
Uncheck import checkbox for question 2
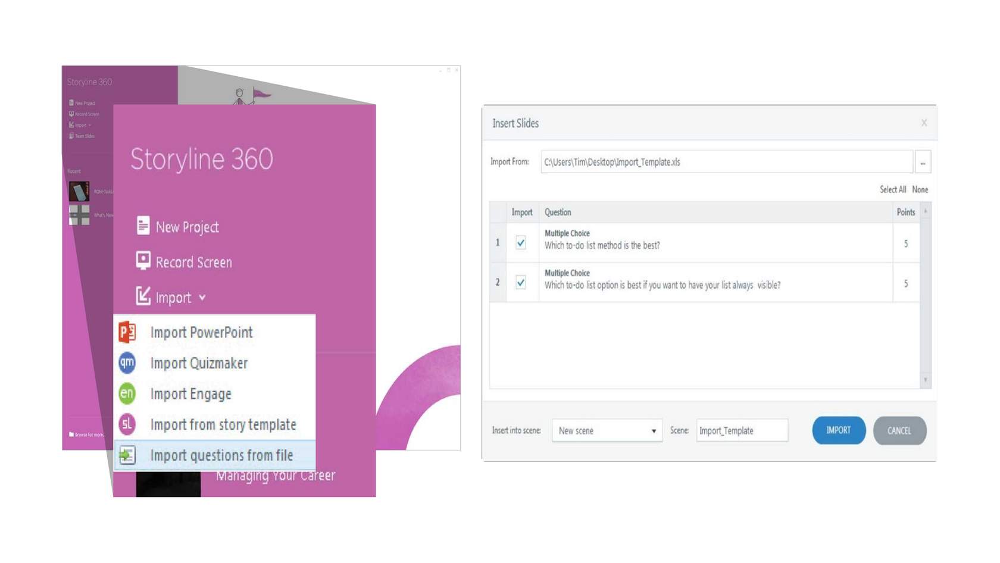pyautogui.click(x=521, y=283)
